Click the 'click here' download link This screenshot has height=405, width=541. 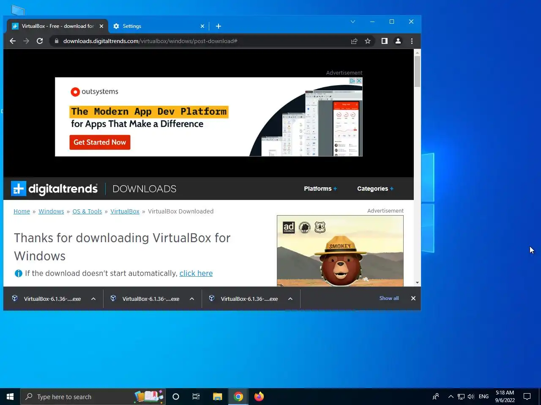click(x=196, y=273)
